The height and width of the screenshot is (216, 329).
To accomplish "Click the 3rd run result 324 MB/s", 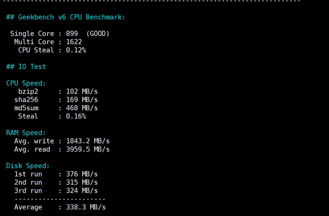I will [x=82, y=191].
